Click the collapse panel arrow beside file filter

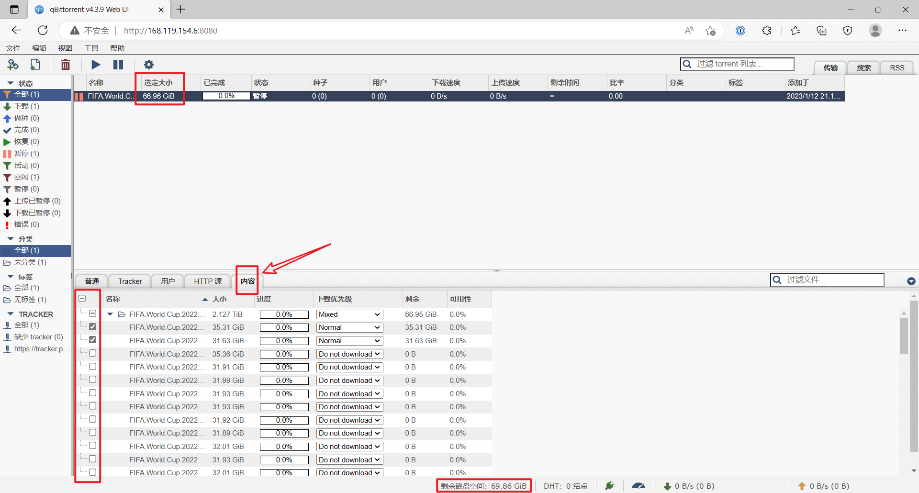(x=911, y=281)
